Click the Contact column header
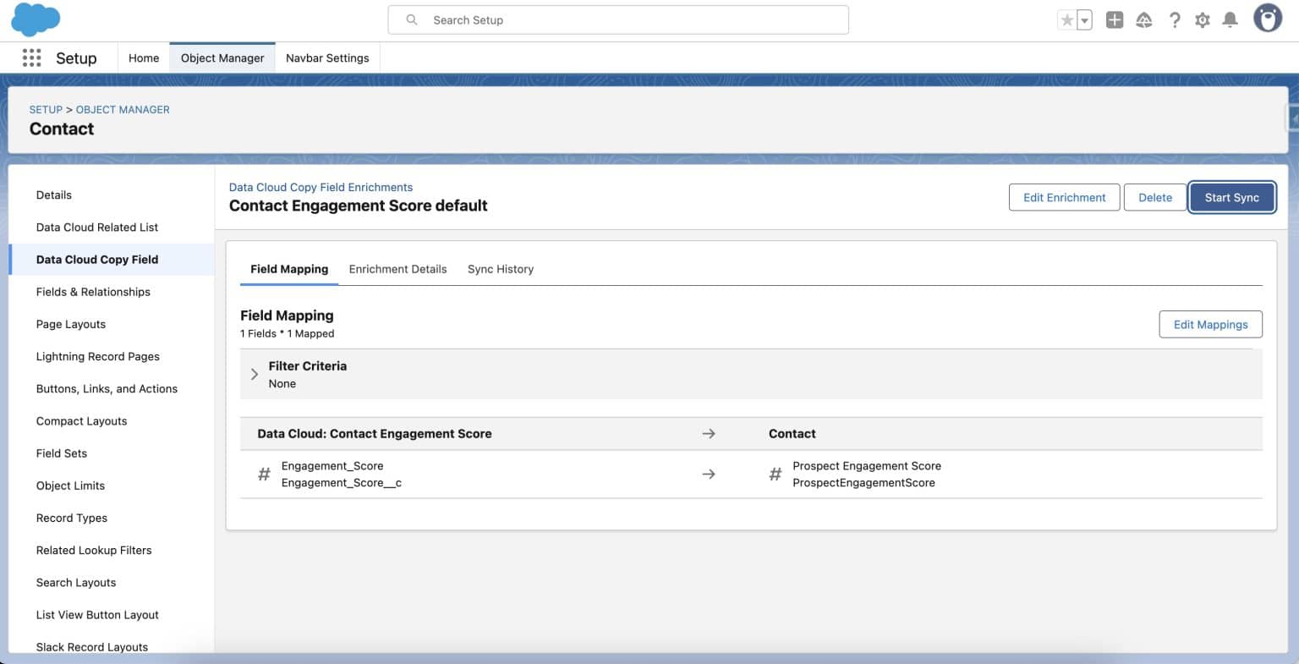1299x664 pixels. pos(792,433)
